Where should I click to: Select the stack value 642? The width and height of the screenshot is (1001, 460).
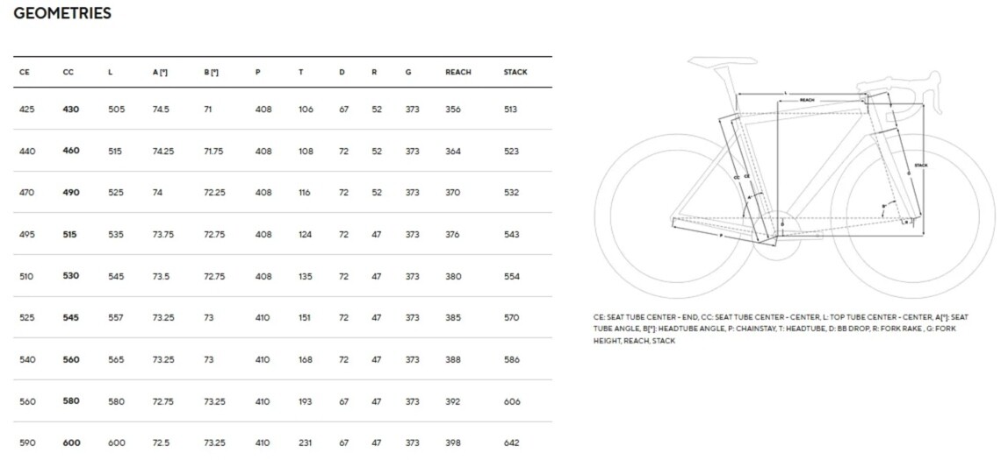511,442
